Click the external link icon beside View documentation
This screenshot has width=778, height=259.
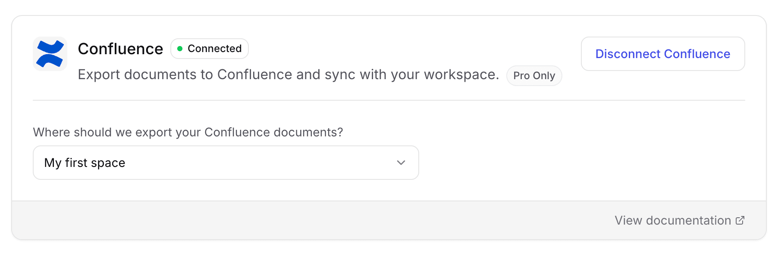[x=740, y=220]
